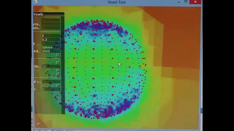Click the Voxel Test window icon
The width and height of the screenshot is (234, 131).
[35, 2]
